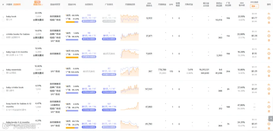Click minus-circle icon for crinkle books for babies
This screenshot has width=273, height=131.
[269, 36]
